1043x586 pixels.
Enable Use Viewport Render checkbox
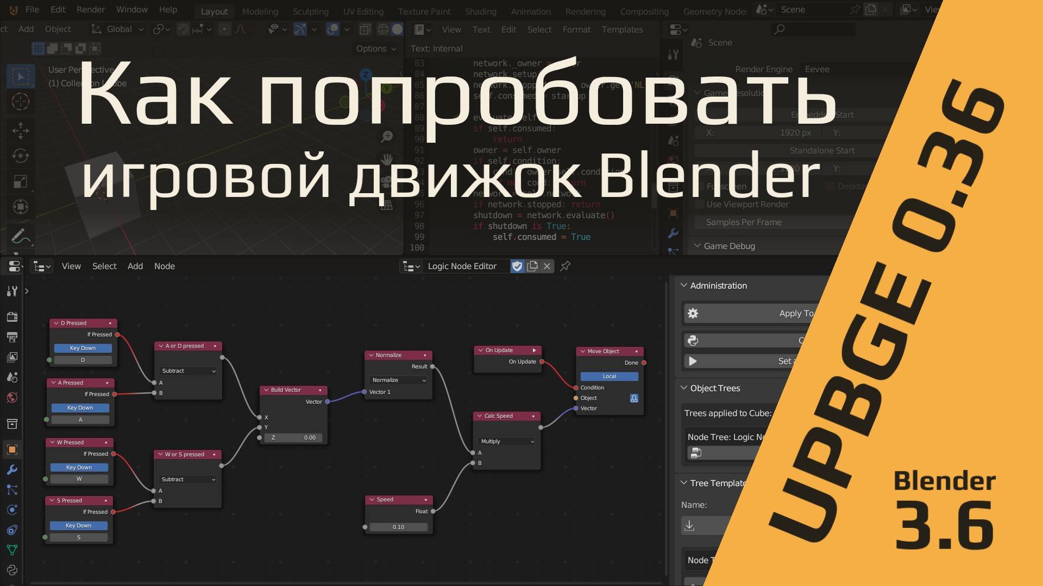tap(700, 205)
